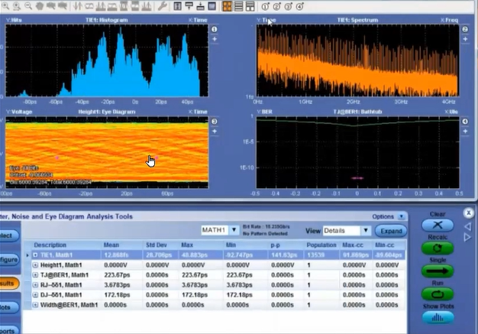Click the Show Plots histogram icon
Screen dimensions: 478x334
[x=437, y=316]
